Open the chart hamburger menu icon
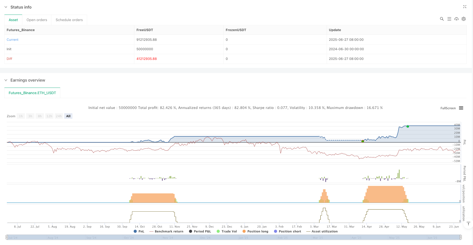Screen dimensions: 473x245 point(461,108)
